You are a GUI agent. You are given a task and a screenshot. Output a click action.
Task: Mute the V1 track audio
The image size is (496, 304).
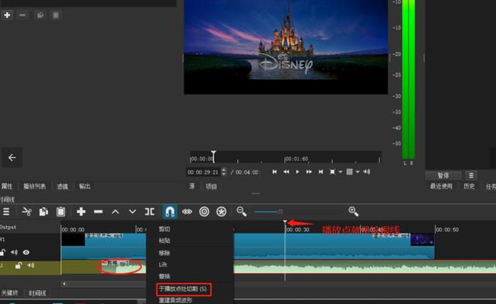(14, 252)
